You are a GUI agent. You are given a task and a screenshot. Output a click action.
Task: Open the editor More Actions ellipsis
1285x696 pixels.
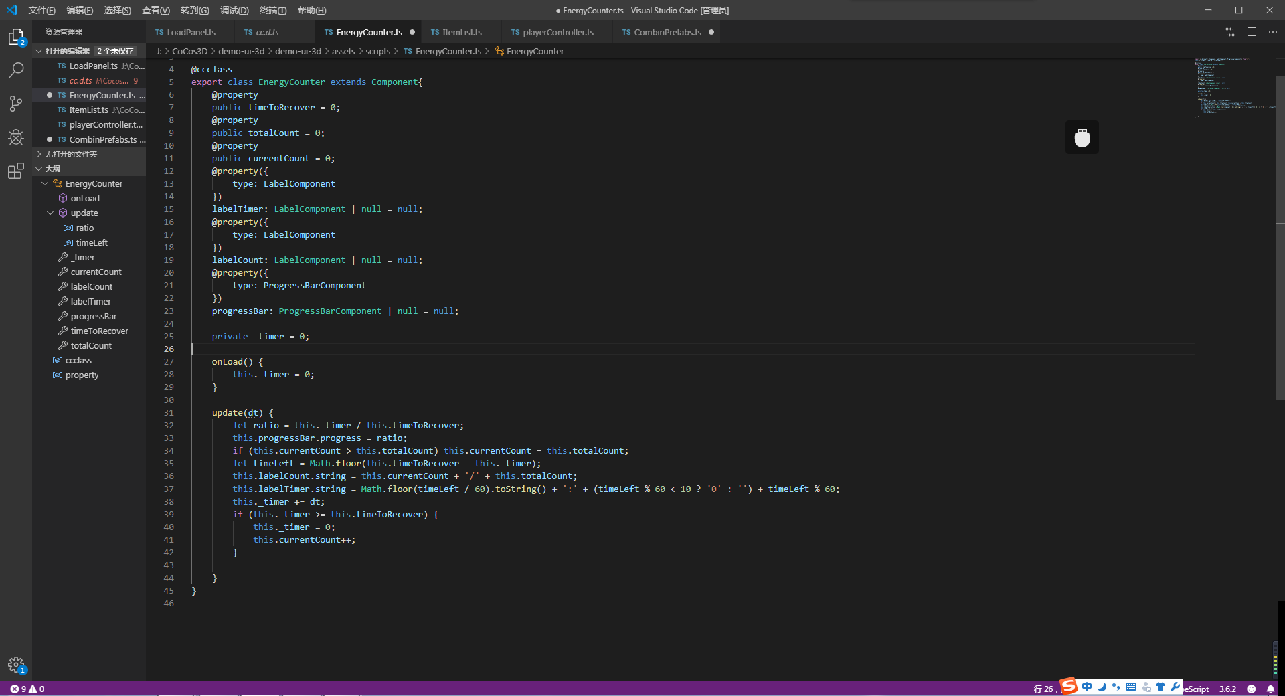(1273, 32)
